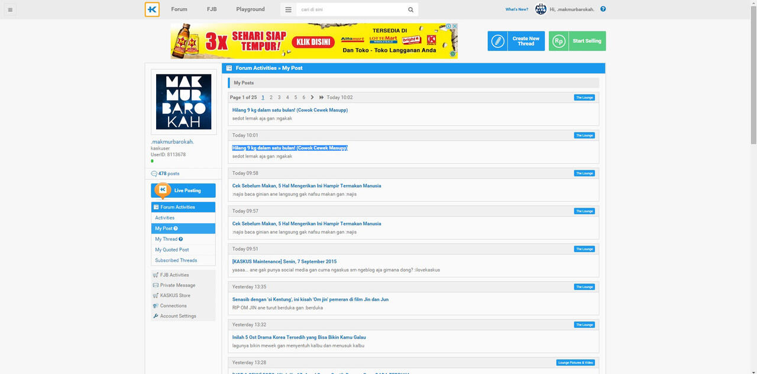Screen dimensions: 757x374
Task: Click the FJB Activities cart icon
Action: [x=156, y=275]
